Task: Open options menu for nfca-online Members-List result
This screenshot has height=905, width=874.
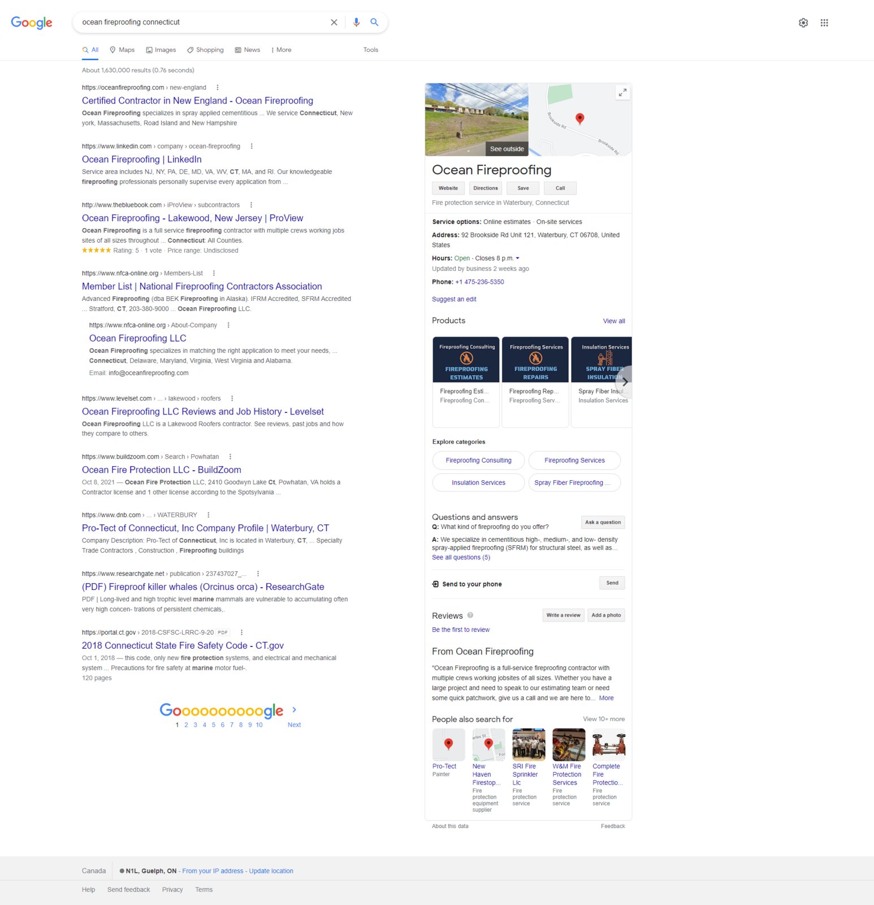Action: (x=214, y=273)
